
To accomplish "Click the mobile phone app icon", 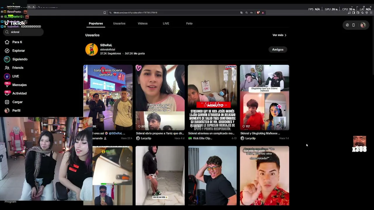I will (x=353, y=25).
